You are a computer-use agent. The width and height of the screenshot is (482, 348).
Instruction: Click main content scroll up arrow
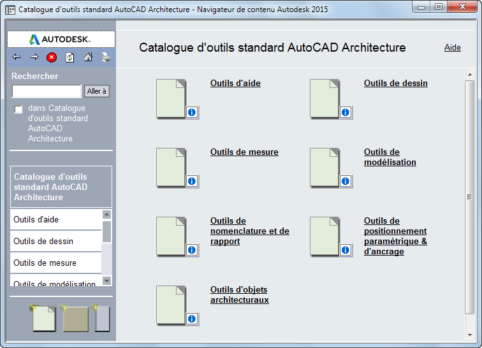[470, 75]
